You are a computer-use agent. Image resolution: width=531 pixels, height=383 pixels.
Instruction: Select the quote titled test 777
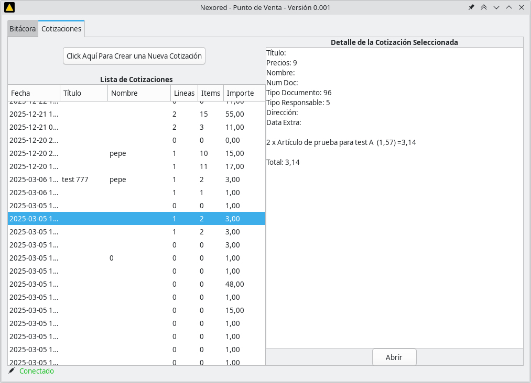pyautogui.click(x=75, y=179)
